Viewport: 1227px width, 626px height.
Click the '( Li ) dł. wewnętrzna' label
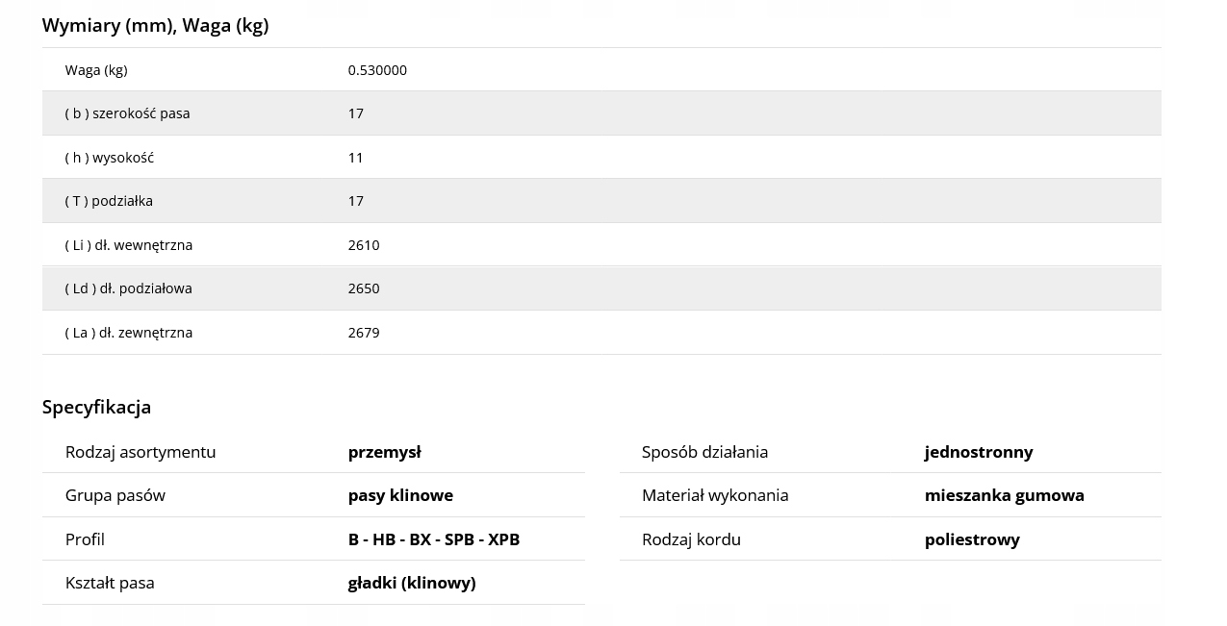[x=129, y=245]
